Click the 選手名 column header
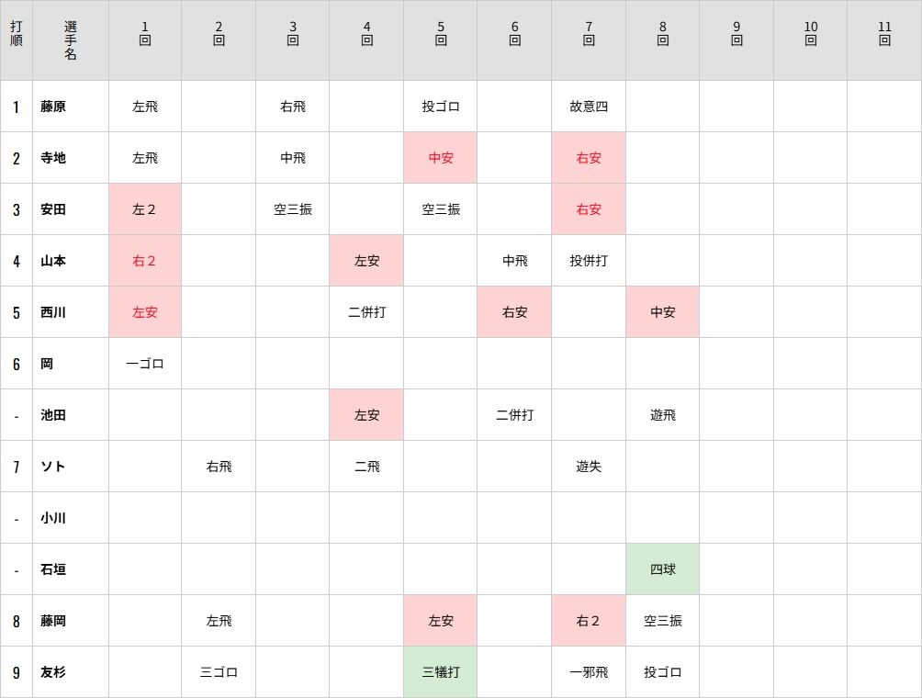This screenshot has width=922, height=698. pos(71,40)
